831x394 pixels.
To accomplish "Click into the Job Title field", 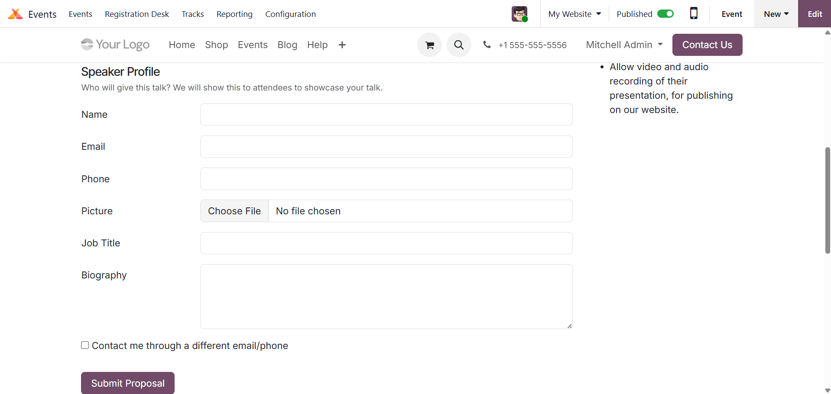I will click(386, 243).
